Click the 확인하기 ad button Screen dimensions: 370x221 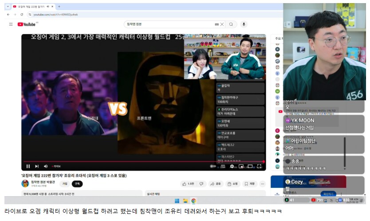(328, 194)
